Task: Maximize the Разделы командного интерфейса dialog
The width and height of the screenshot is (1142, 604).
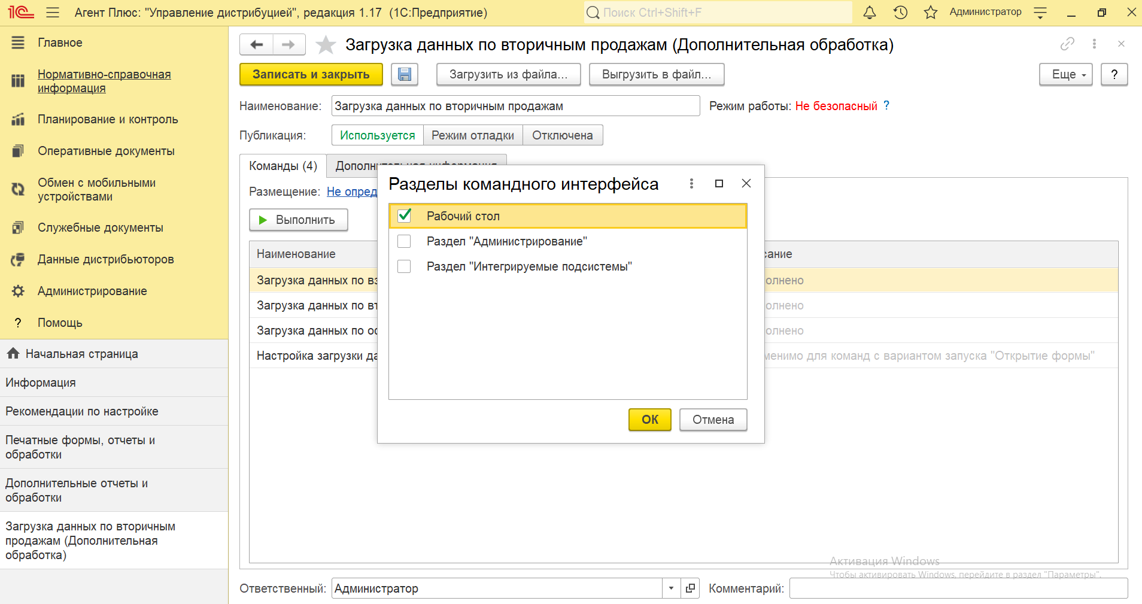Action: coord(719,183)
